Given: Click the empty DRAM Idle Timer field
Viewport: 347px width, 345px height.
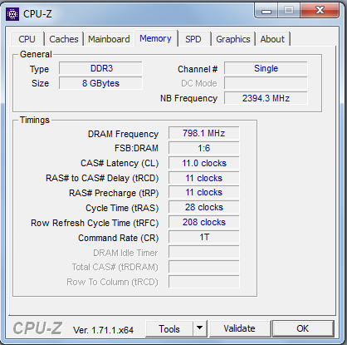Looking at the screenshot, I should coord(204,253).
